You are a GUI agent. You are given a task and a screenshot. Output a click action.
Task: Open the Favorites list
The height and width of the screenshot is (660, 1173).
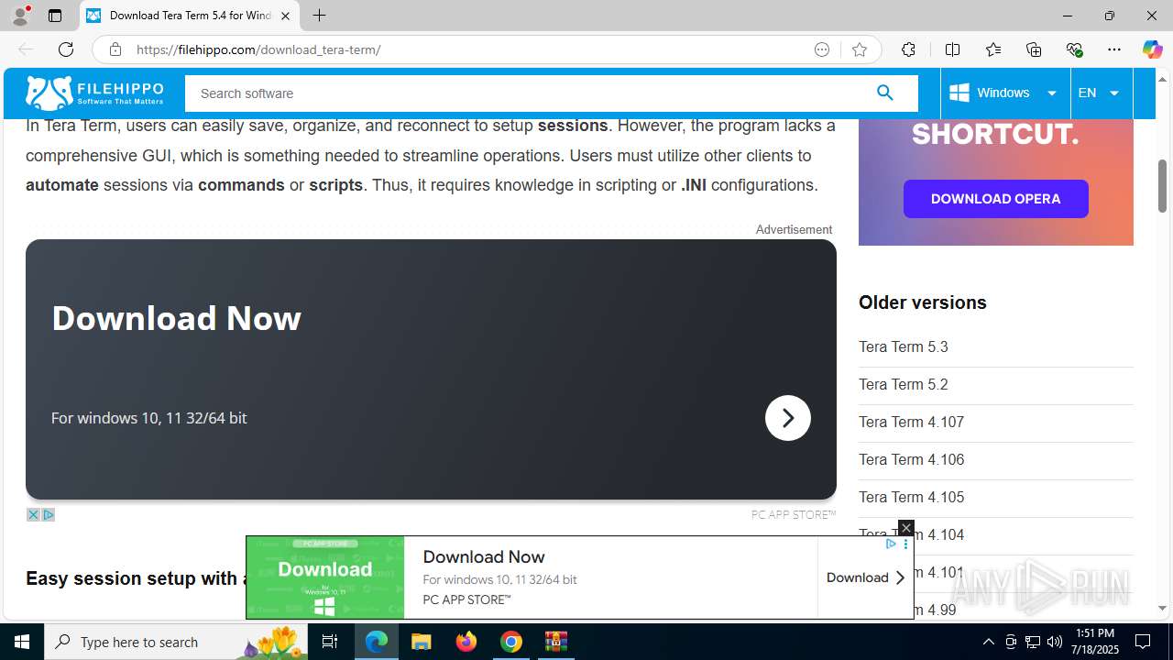[x=993, y=49]
